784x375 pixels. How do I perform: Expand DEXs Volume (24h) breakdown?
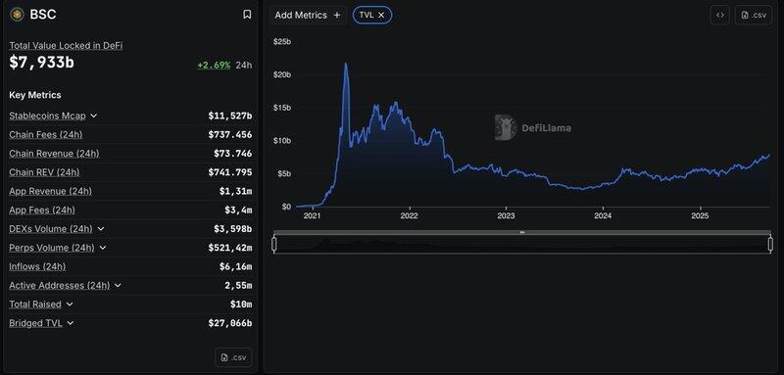[x=101, y=229]
